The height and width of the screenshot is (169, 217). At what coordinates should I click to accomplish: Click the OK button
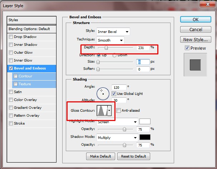[x=196, y=19]
